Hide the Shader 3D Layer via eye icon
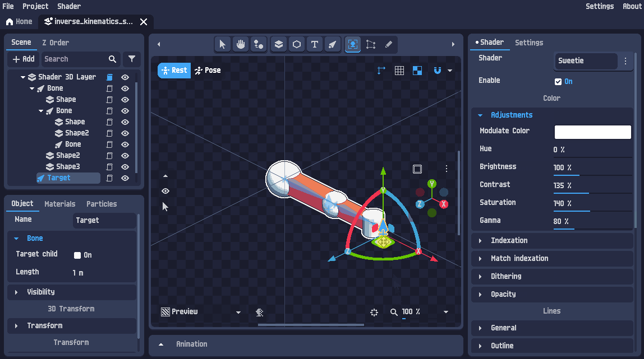The image size is (644, 359). click(126, 77)
